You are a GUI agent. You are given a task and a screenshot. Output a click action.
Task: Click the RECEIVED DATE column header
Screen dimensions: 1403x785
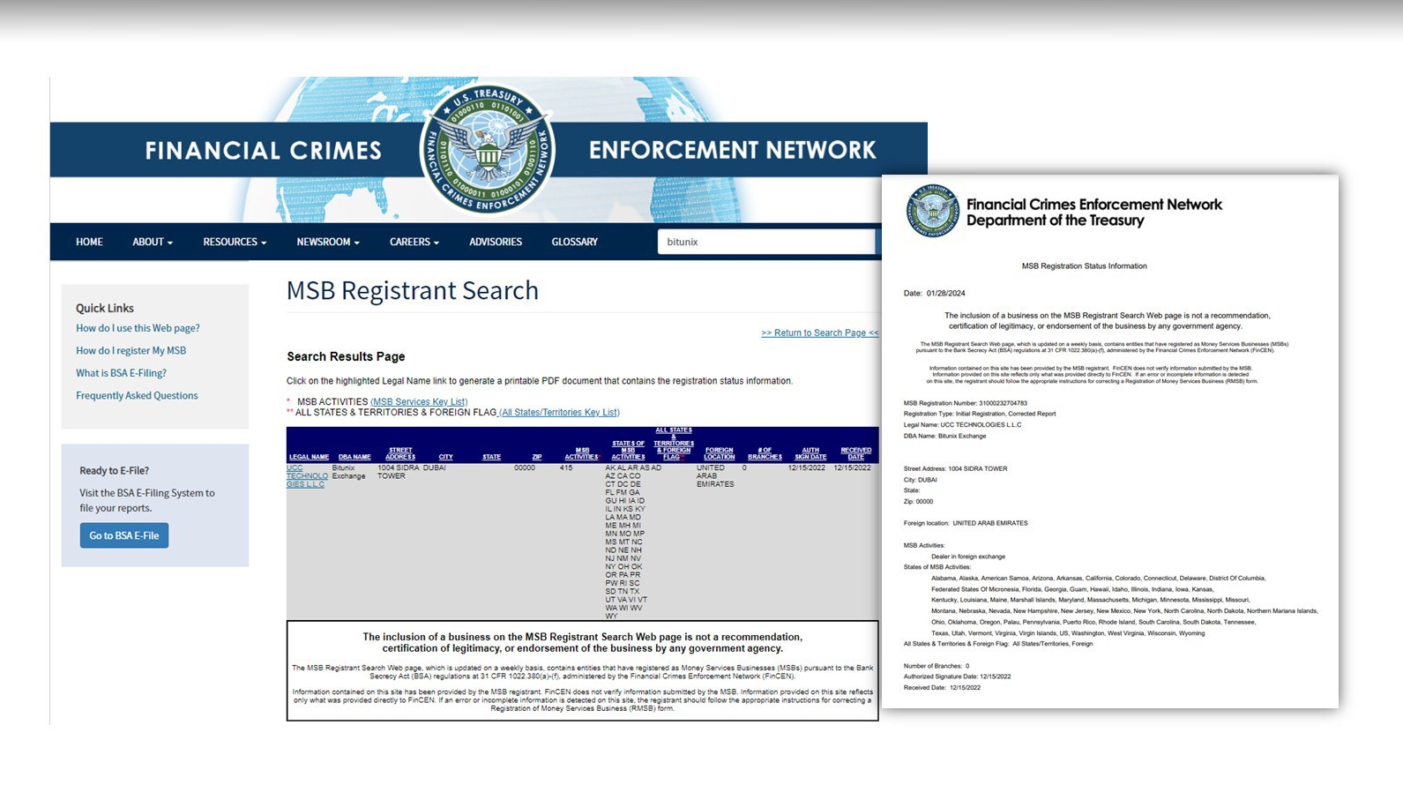[856, 453]
